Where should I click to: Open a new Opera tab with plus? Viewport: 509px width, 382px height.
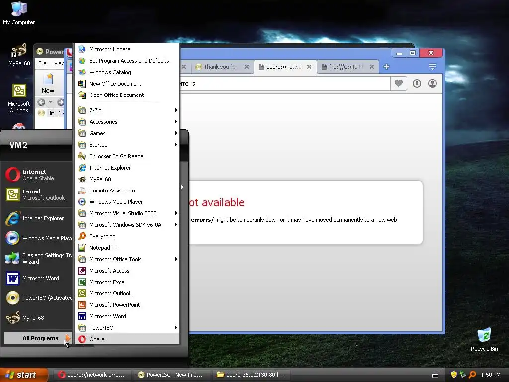[x=386, y=67]
